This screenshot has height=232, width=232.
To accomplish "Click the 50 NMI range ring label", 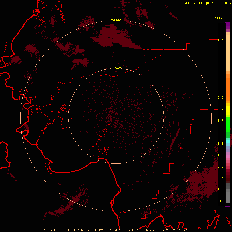I will point(116,68).
